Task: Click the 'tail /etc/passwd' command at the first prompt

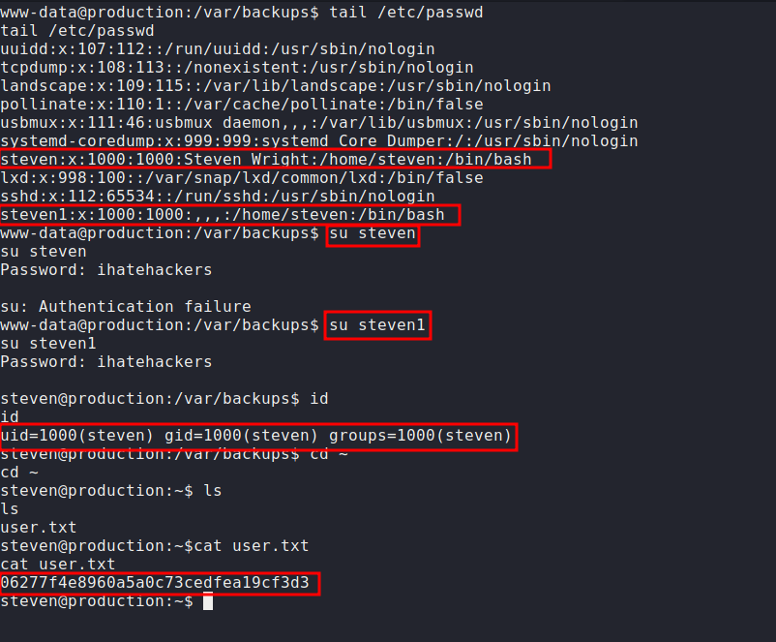Action: click(x=408, y=12)
